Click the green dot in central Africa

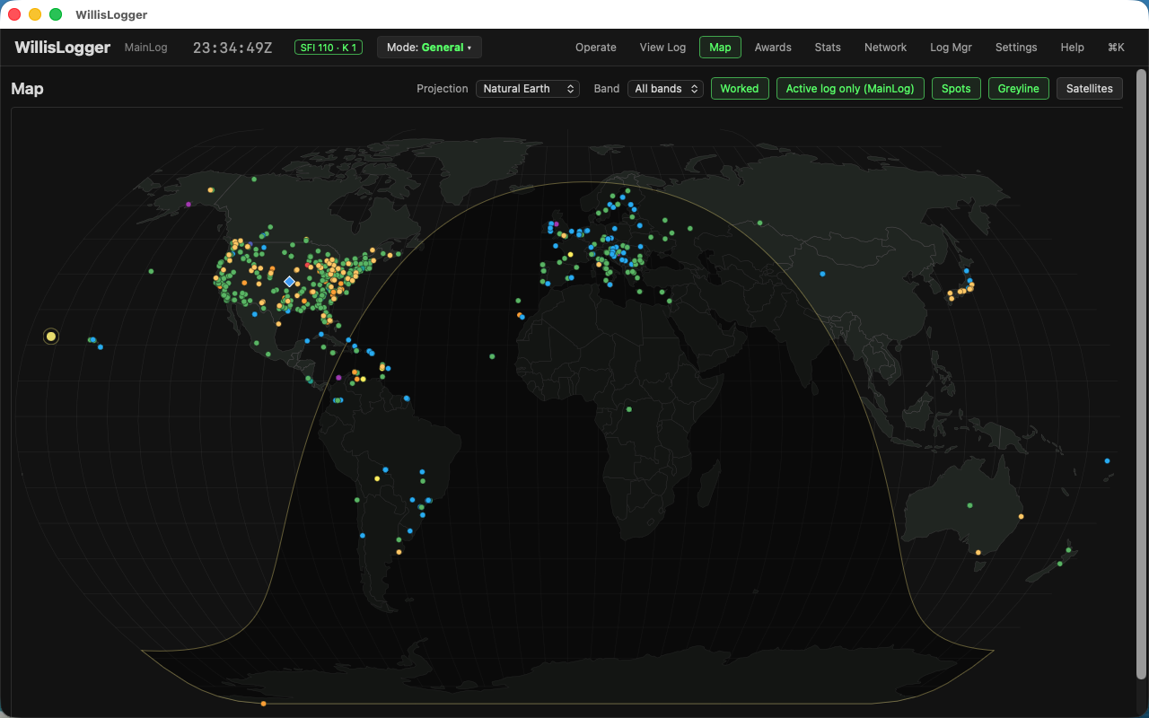coord(628,409)
